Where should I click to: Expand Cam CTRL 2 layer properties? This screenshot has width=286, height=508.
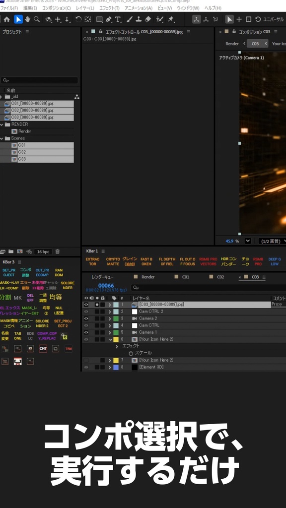tap(110, 312)
